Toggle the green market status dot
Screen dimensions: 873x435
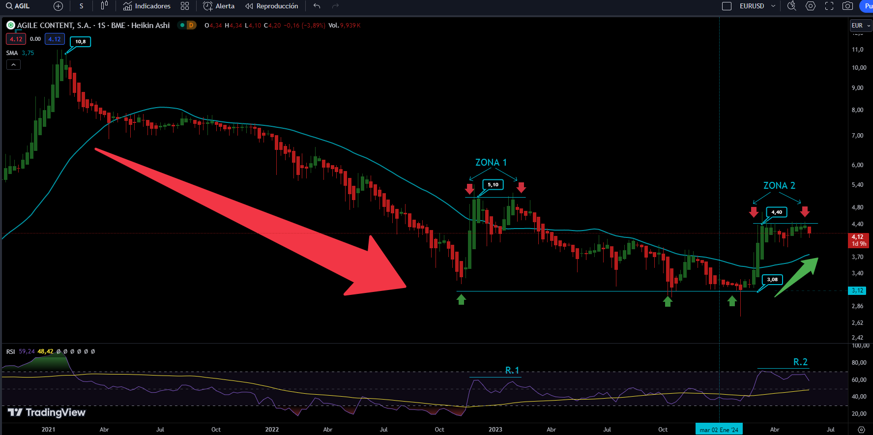[182, 25]
